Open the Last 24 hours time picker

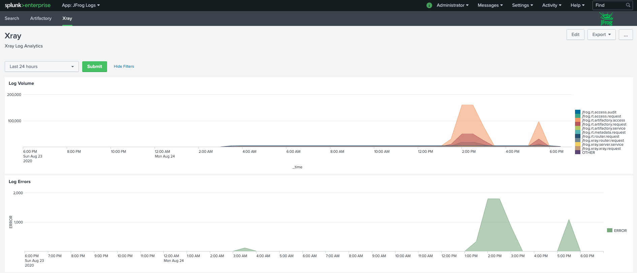point(42,67)
